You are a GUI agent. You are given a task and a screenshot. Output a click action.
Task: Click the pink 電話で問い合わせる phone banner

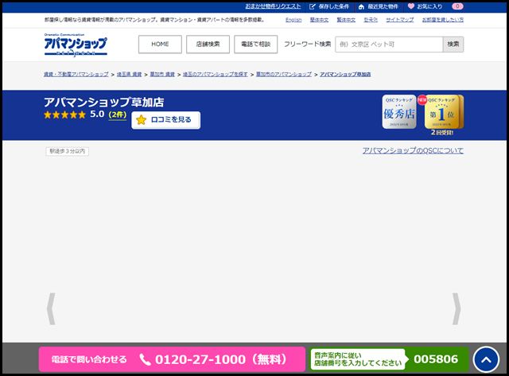172,359
